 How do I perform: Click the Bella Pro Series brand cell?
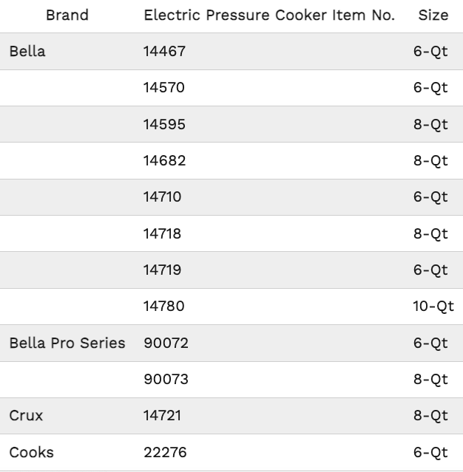point(67,343)
